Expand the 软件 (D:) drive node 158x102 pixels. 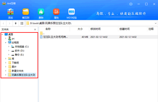(9, 51)
